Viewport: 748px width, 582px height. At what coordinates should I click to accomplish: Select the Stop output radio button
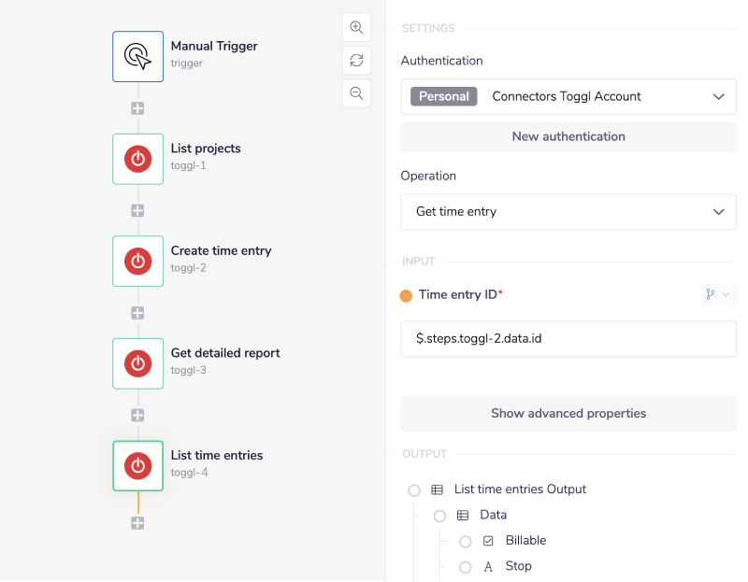(x=465, y=567)
